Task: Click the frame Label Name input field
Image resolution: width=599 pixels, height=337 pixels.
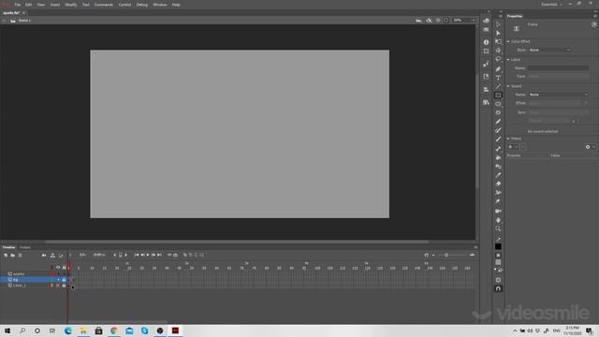Action: (559, 68)
